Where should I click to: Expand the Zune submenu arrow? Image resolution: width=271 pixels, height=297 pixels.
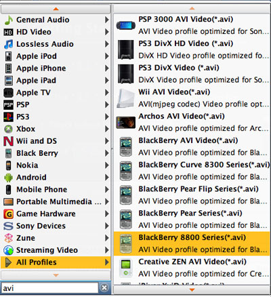point(107,238)
